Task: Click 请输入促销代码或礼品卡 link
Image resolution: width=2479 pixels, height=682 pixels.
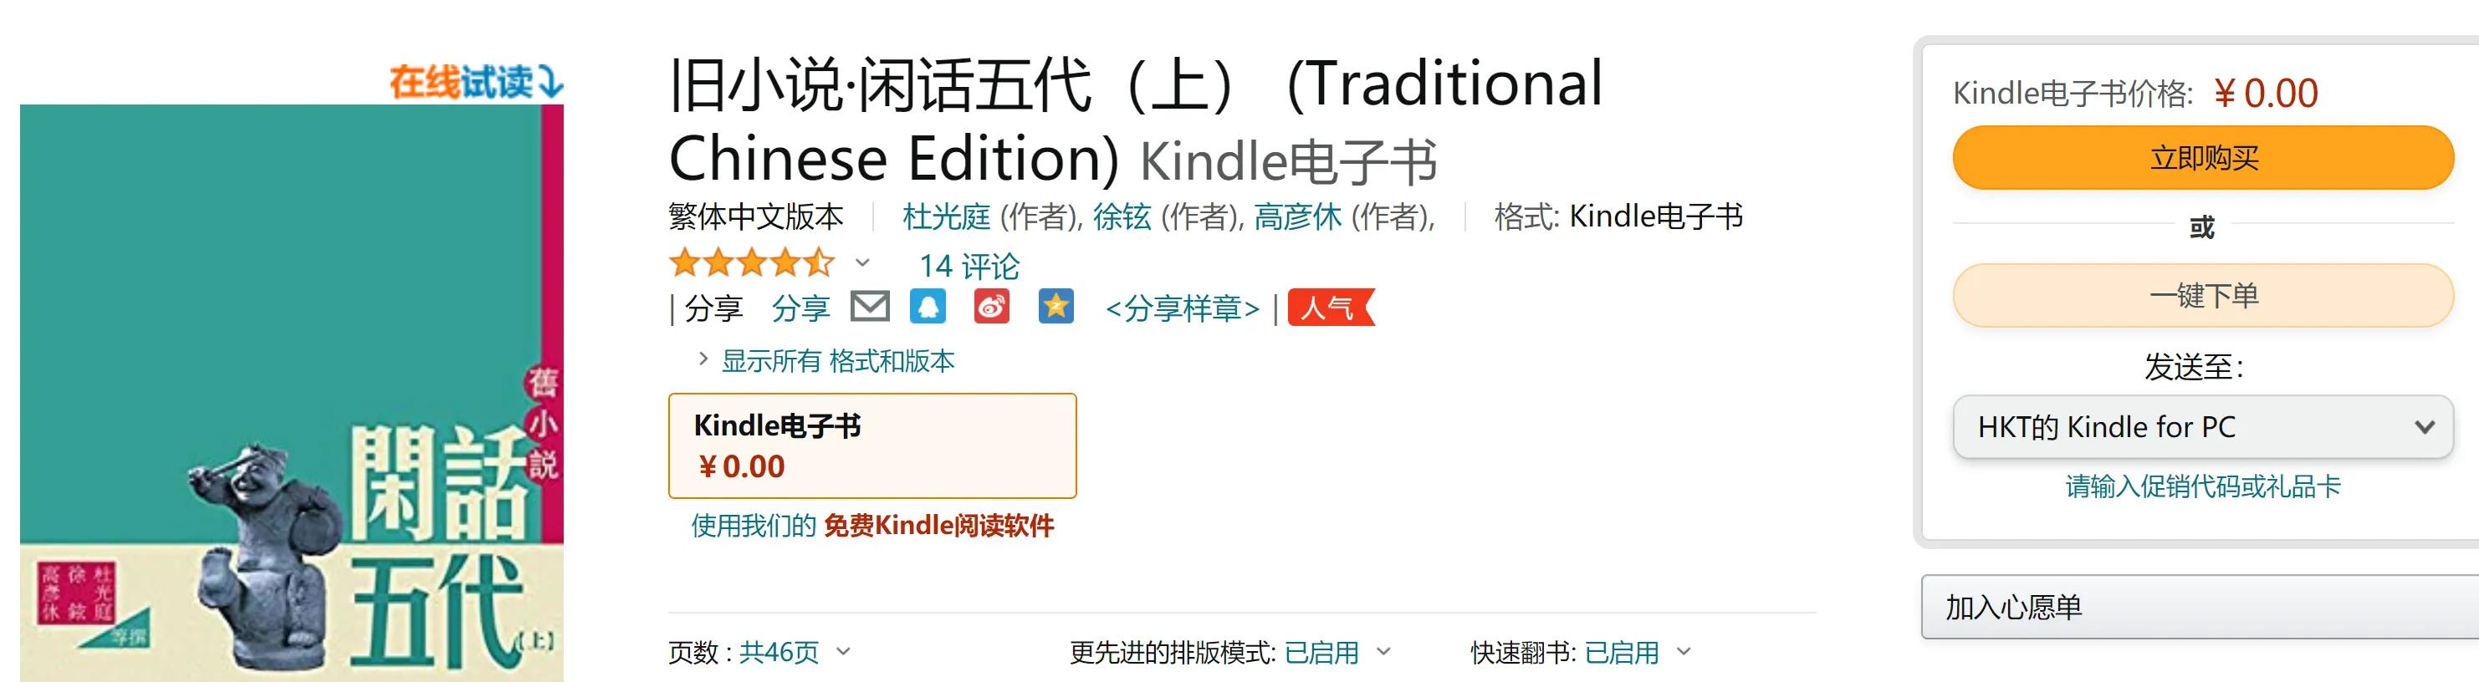Action: point(2202,486)
